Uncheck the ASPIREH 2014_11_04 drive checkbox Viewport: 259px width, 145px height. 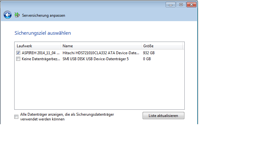pyautogui.click(x=18, y=53)
